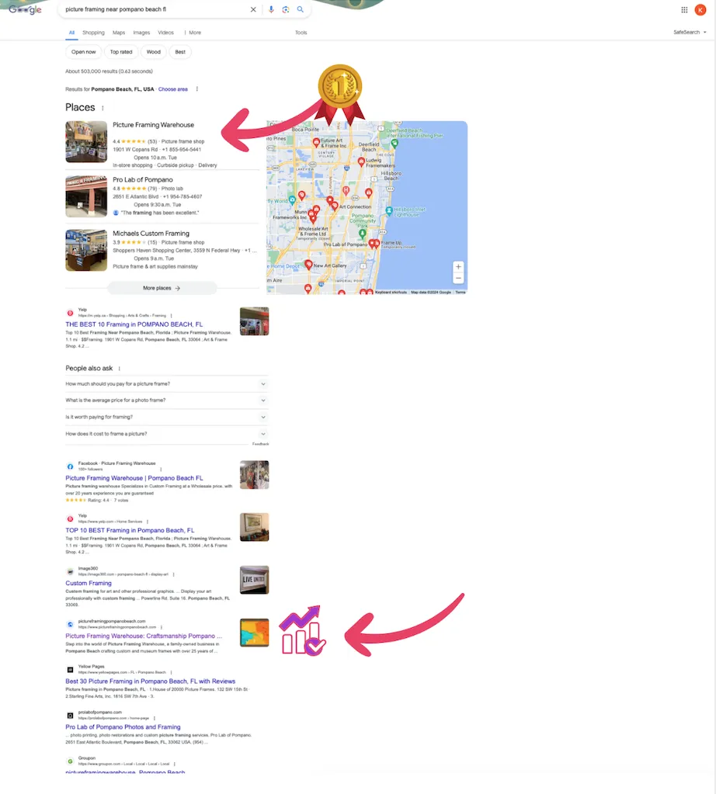Image resolution: width=716 pixels, height=794 pixels.
Task: Click the Terms link on the map
Action: coord(460,292)
